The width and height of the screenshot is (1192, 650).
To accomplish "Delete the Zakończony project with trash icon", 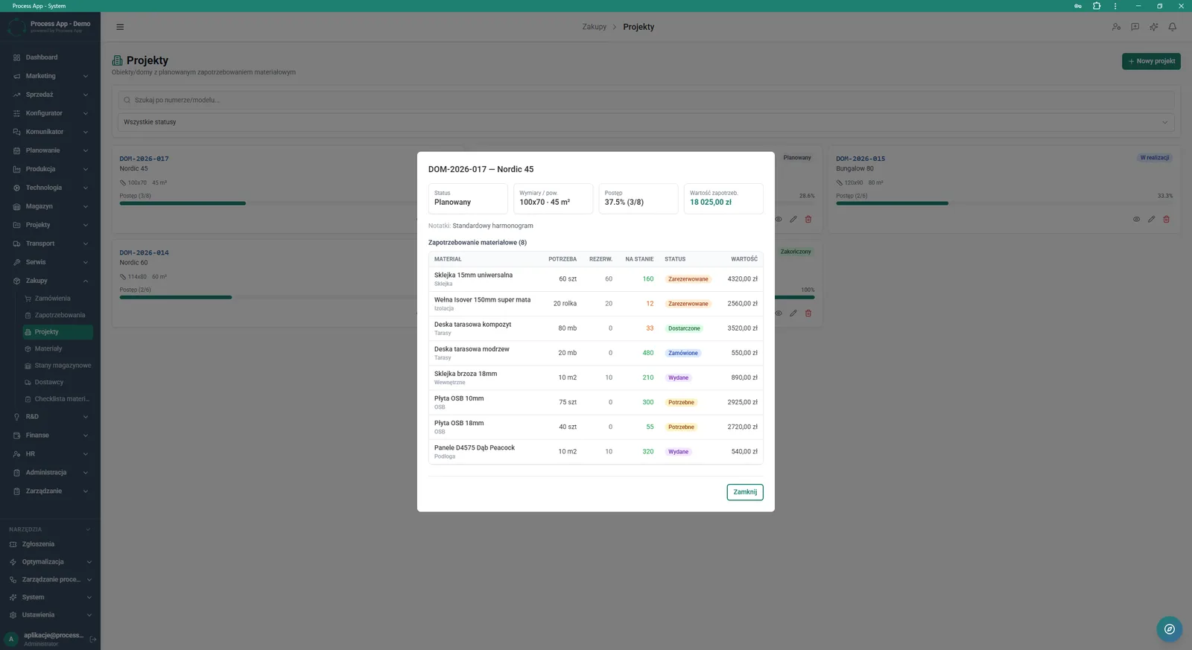I will 808,313.
